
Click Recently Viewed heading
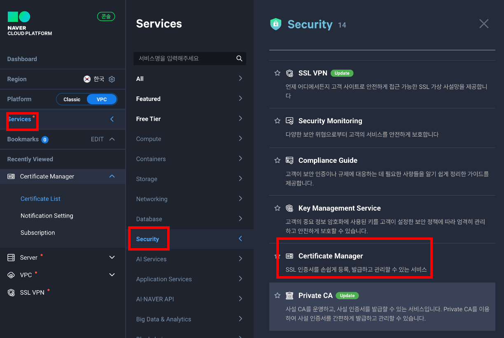point(30,159)
